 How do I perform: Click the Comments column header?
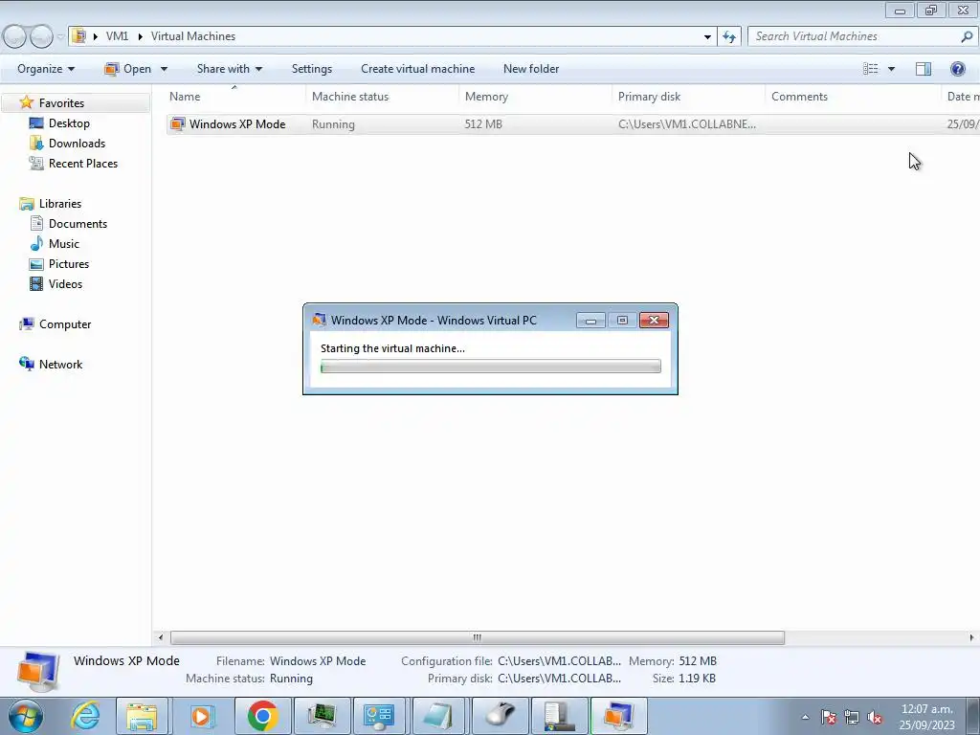click(853, 97)
